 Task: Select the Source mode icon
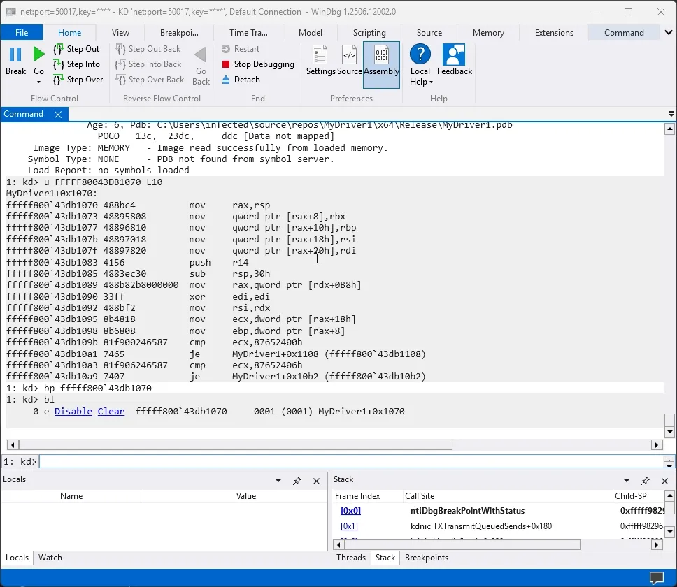tap(349, 55)
